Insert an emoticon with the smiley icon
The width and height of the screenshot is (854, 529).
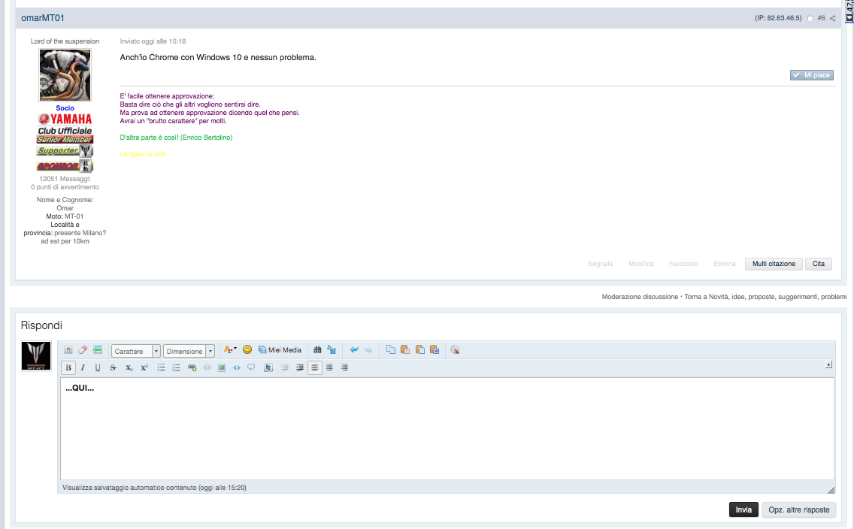point(247,350)
